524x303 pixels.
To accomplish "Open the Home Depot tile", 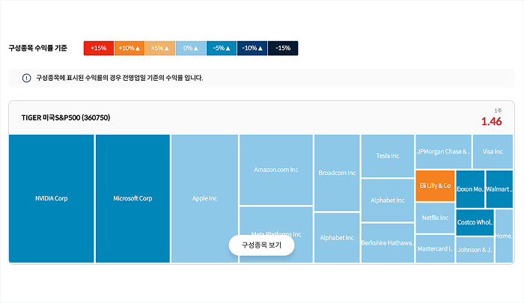I will point(504,236).
